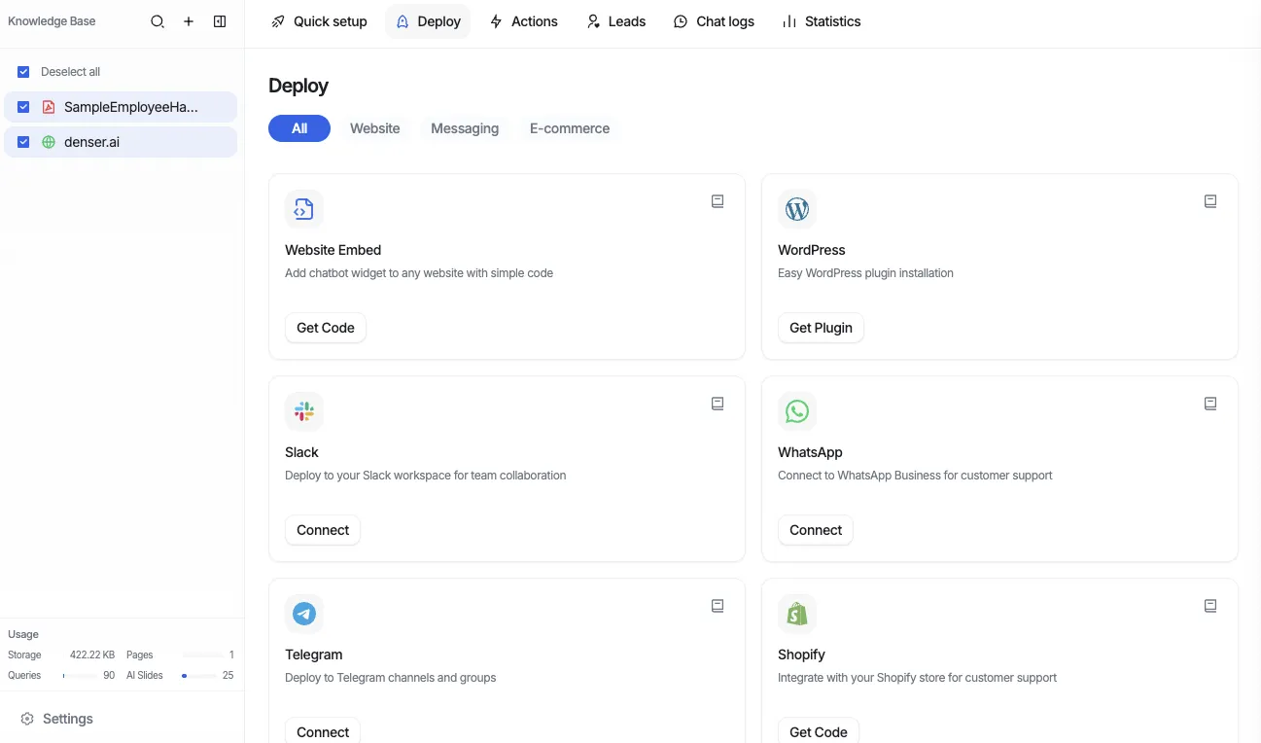Uncheck the SampleEmployeeHa PDF source
Screen dimensions: 1261x743
(x=22, y=106)
